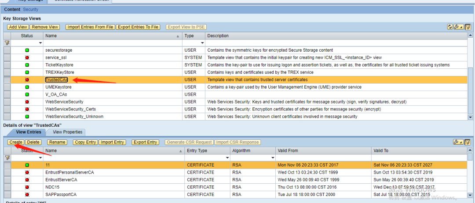The width and height of the screenshot is (475, 203).
Task: Click the Delete entry button
Action: point(33,142)
